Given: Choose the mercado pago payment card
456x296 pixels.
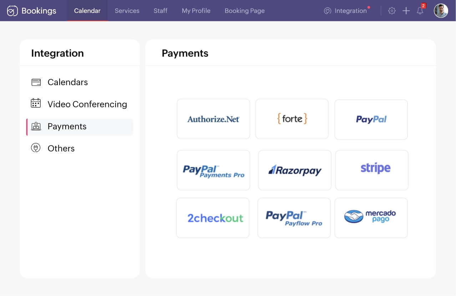Looking at the screenshot, I should [371, 218].
